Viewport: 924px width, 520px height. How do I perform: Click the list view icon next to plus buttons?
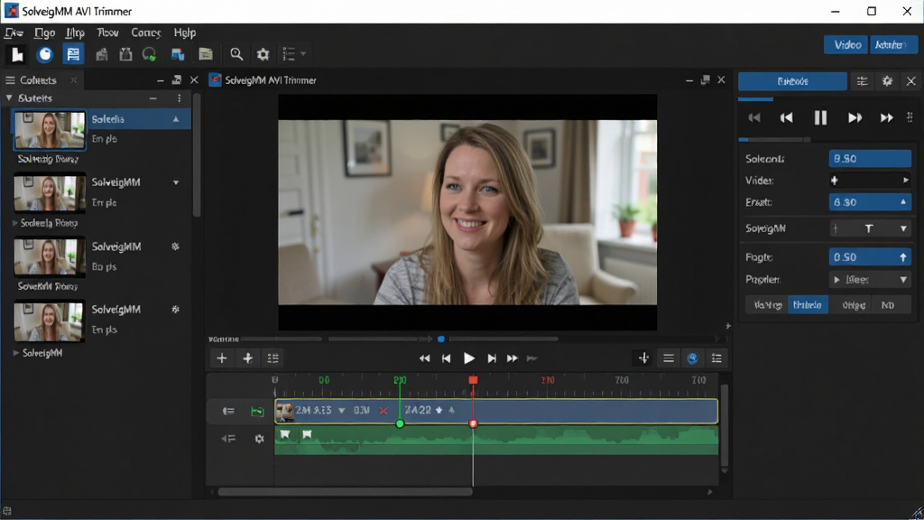[x=273, y=358]
